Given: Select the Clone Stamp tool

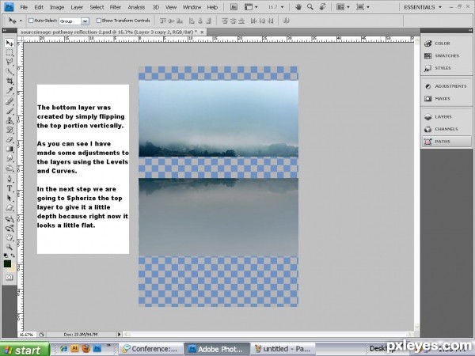Looking at the screenshot, I should (x=9, y=120).
